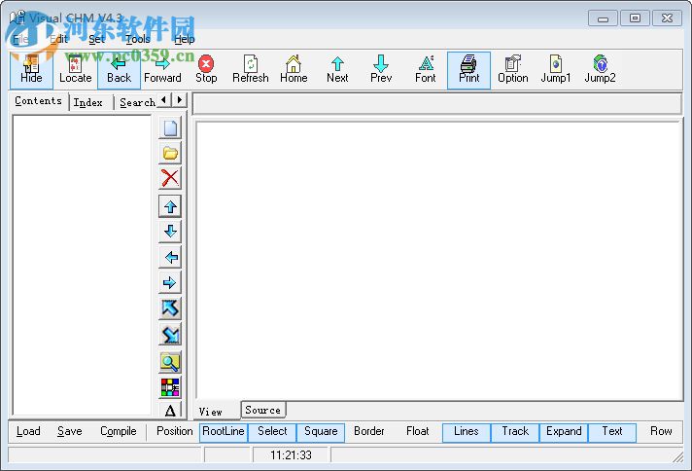Viewport: 692px width, 471px height.
Task: Toggle the Expand option
Action: click(x=564, y=432)
